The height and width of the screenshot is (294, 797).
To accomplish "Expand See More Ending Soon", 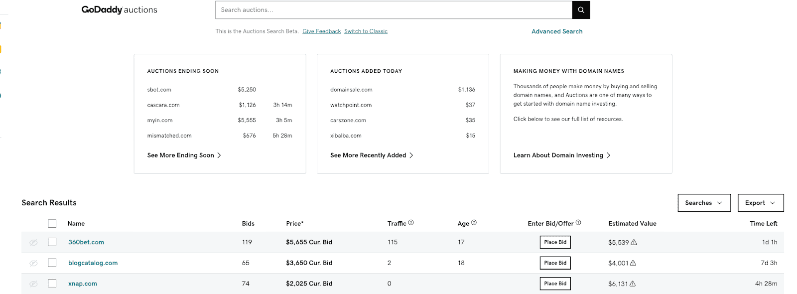I will coord(184,155).
